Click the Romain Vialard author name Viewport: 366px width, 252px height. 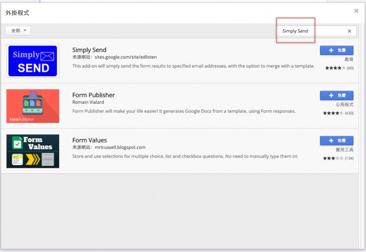click(x=88, y=102)
